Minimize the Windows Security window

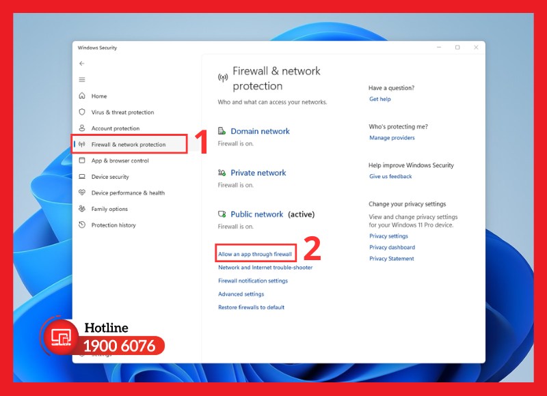pyautogui.click(x=439, y=47)
